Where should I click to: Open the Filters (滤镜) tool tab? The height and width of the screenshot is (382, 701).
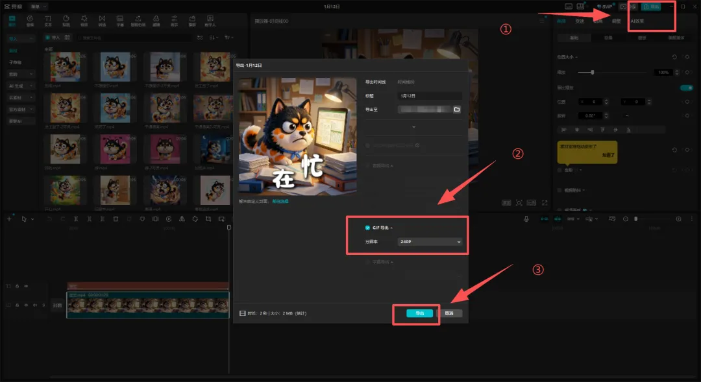coord(156,21)
